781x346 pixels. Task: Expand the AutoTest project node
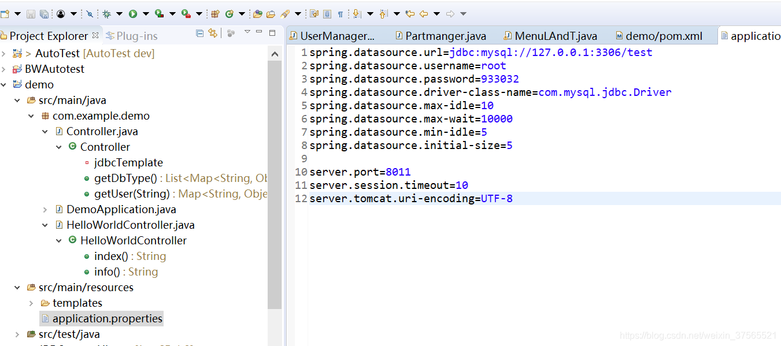[3, 53]
